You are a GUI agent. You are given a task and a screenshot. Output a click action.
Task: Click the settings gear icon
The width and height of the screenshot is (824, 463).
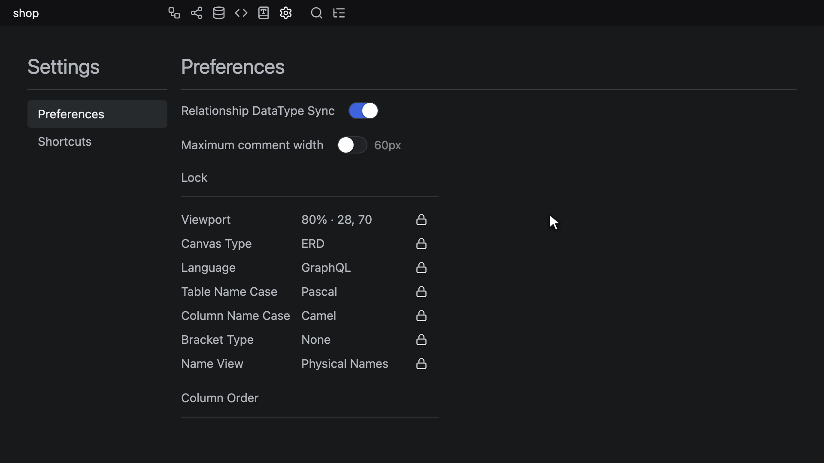point(286,13)
